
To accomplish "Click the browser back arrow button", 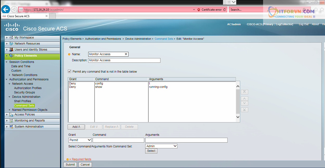I will pyautogui.click(x=5, y=9).
